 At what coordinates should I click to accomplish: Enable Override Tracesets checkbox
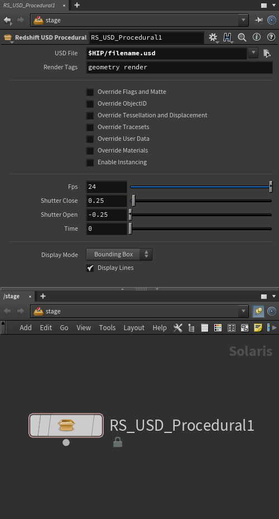point(90,127)
